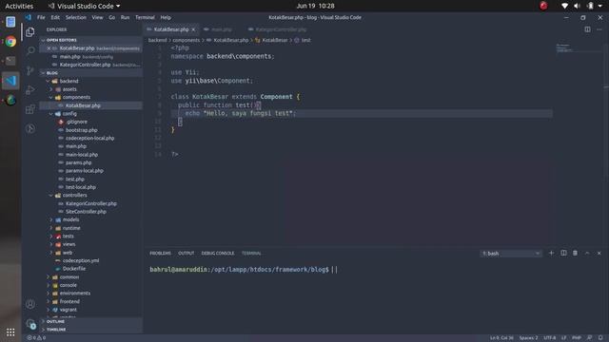Switch to the Debug Console tab

coord(218,254)
